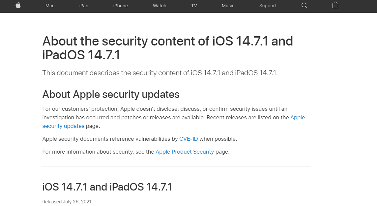Choose Watch from the navigation bar
This screenshot has height=206, width=377.
pyautogui.click(x=159, y=6)
